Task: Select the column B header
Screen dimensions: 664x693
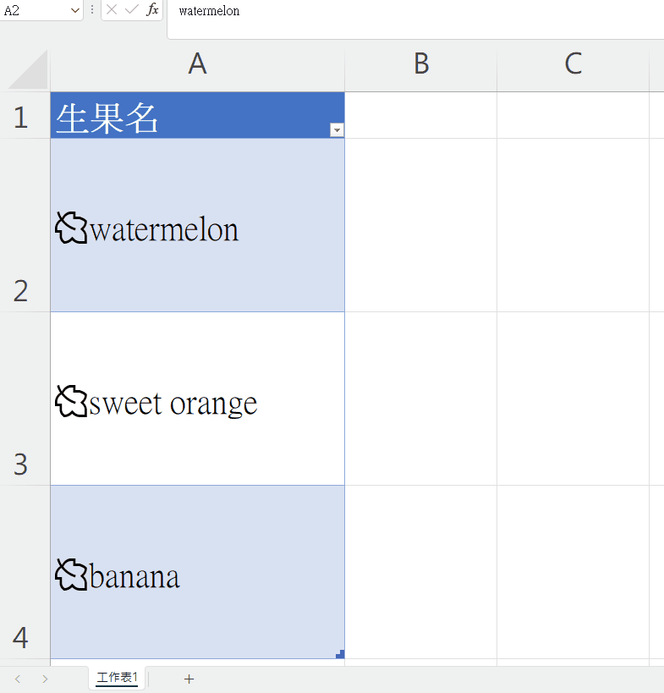Action: point(421,63)
